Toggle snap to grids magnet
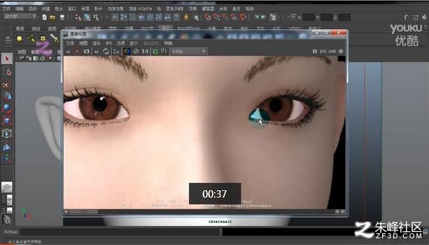The image size is (429, 245). point(208,17)
